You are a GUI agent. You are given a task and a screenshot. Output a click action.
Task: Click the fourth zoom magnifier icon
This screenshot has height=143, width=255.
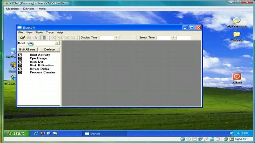[73, 38]
